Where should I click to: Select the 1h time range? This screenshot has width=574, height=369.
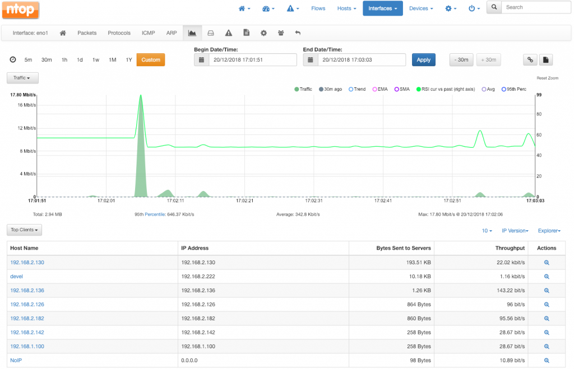[x=64, y=60]
